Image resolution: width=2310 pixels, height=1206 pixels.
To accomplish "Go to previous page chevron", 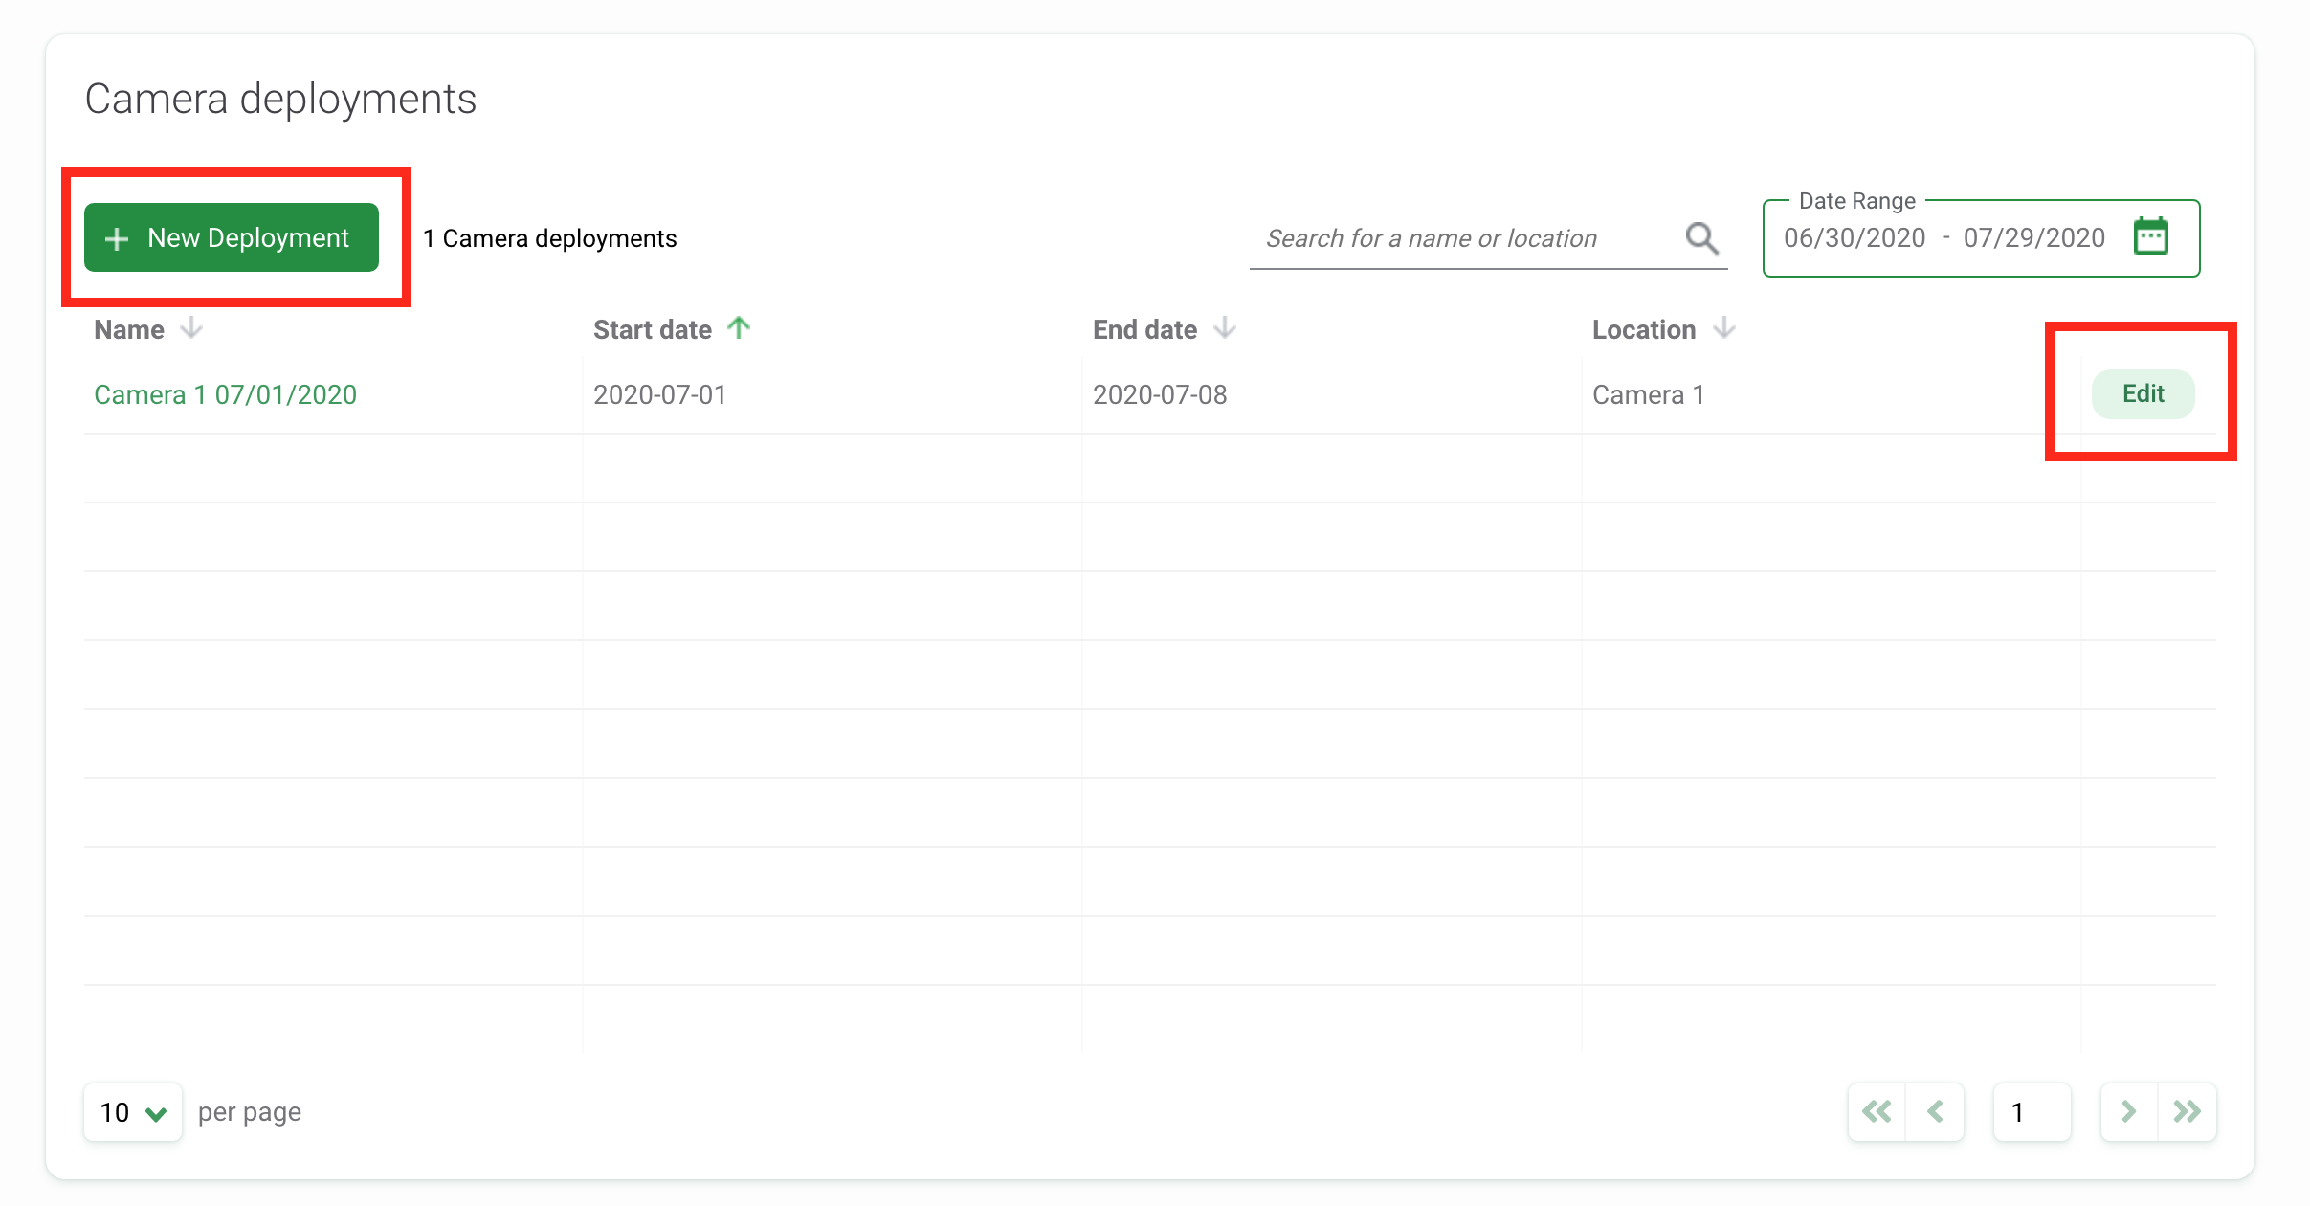I will point(1935,1111).
